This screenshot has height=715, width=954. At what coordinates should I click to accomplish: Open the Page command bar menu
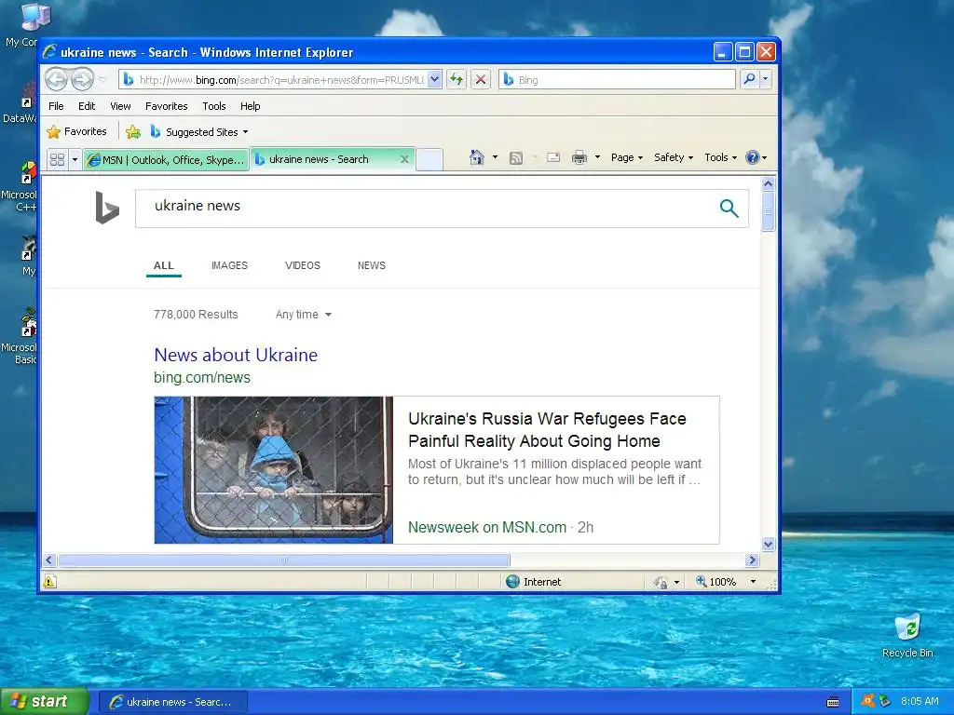(x=627, y=157)
